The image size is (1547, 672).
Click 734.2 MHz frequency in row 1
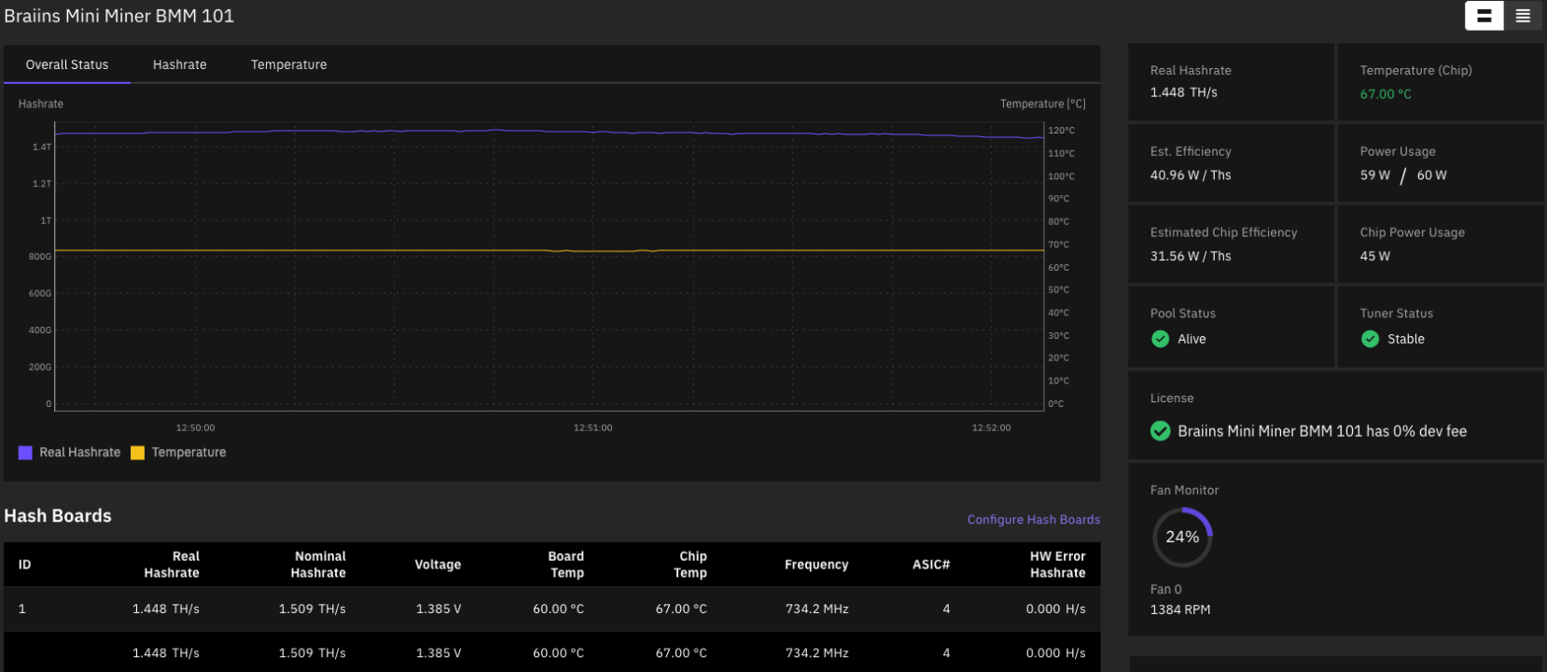tap(817, 609)
